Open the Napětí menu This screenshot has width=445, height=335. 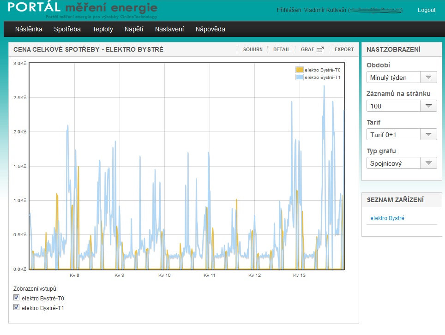click(134, 29)
